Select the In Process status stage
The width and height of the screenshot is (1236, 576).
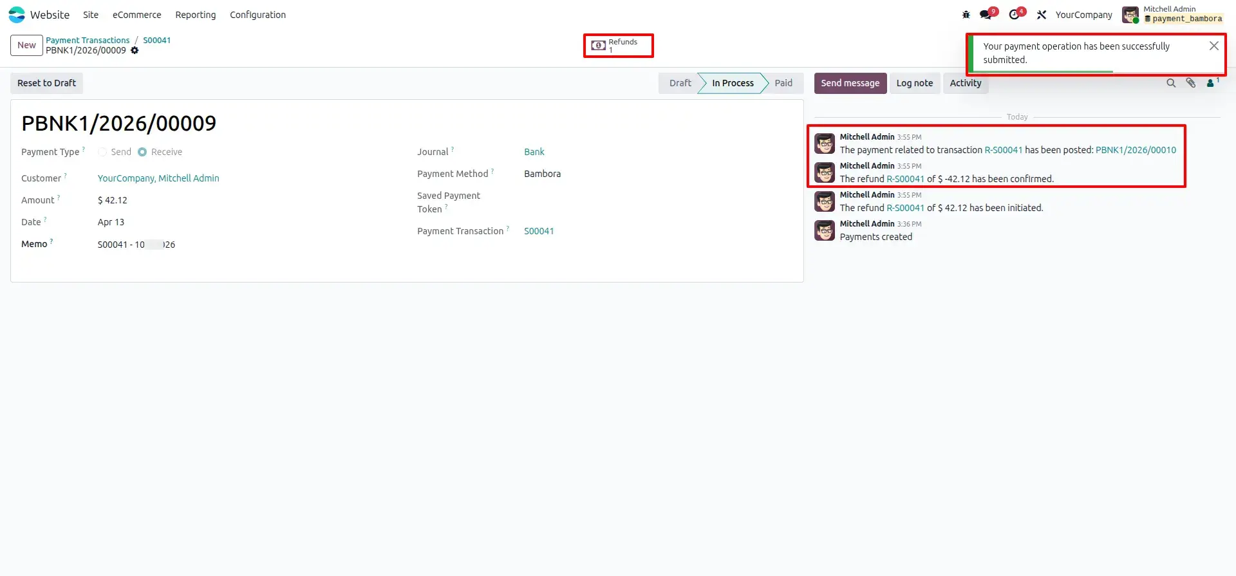[733, 83]
